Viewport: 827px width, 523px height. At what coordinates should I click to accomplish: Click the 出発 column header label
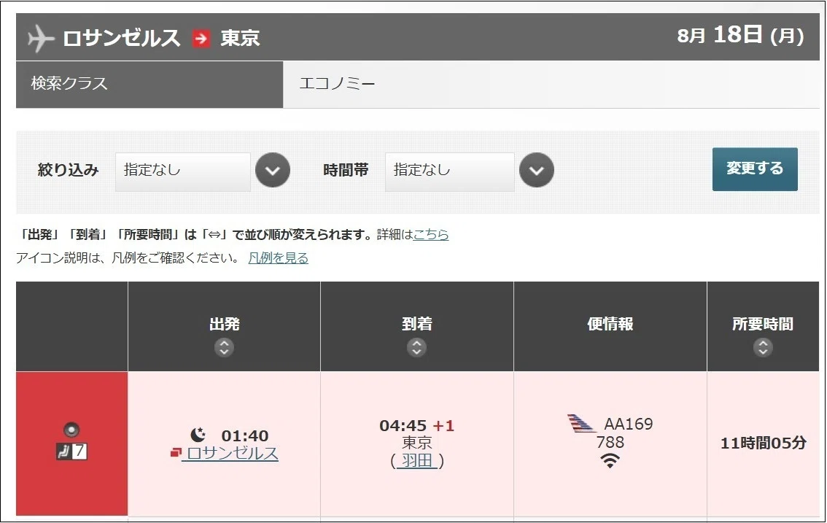(x=224, y=324)
